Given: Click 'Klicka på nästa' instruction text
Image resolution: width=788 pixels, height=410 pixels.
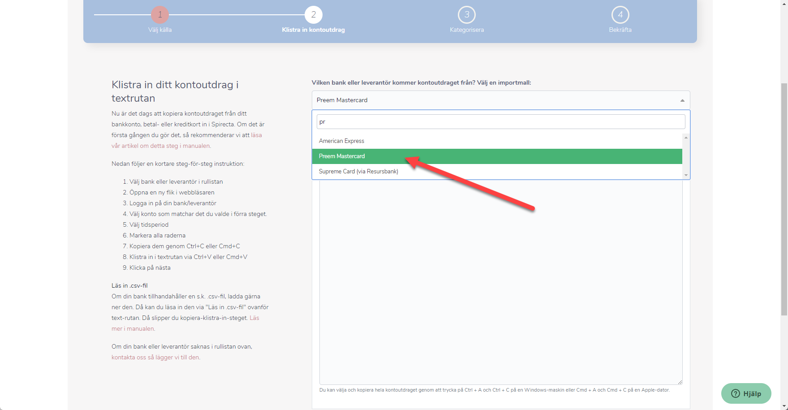Looking at the screenshot, I should tap(150, 268).
